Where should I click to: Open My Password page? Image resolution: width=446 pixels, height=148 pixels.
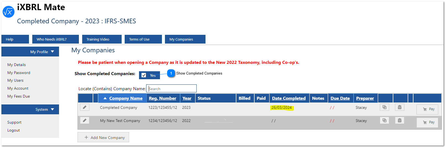(19, 73)
